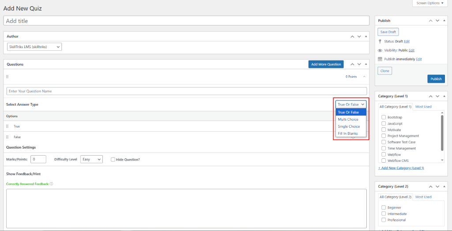Click the Add New Category (Level 1) link
Image resolution: width=452 pixels, height=231 pixels.
pyautogui.click(x=401, y=168)
